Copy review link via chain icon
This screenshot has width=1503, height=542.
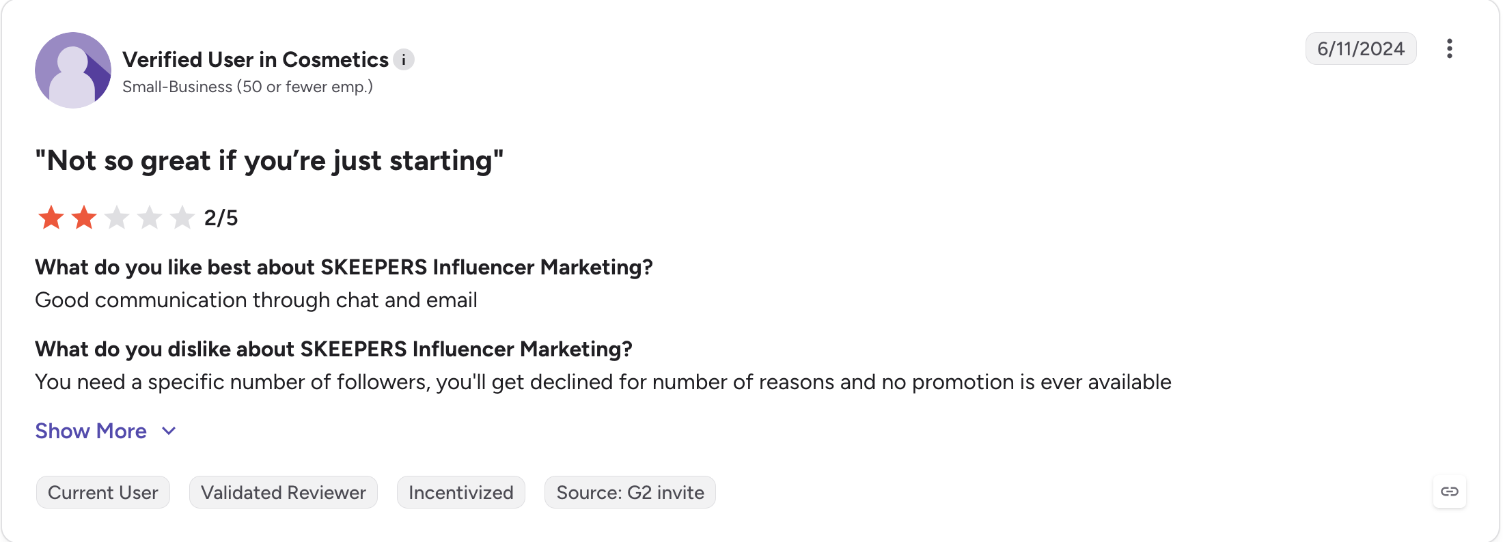coord(1450,491)
